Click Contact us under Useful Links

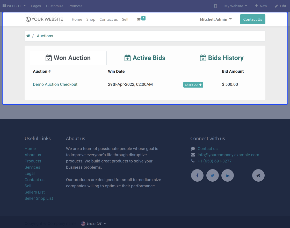pyautogui.click(x=34, y=180)
